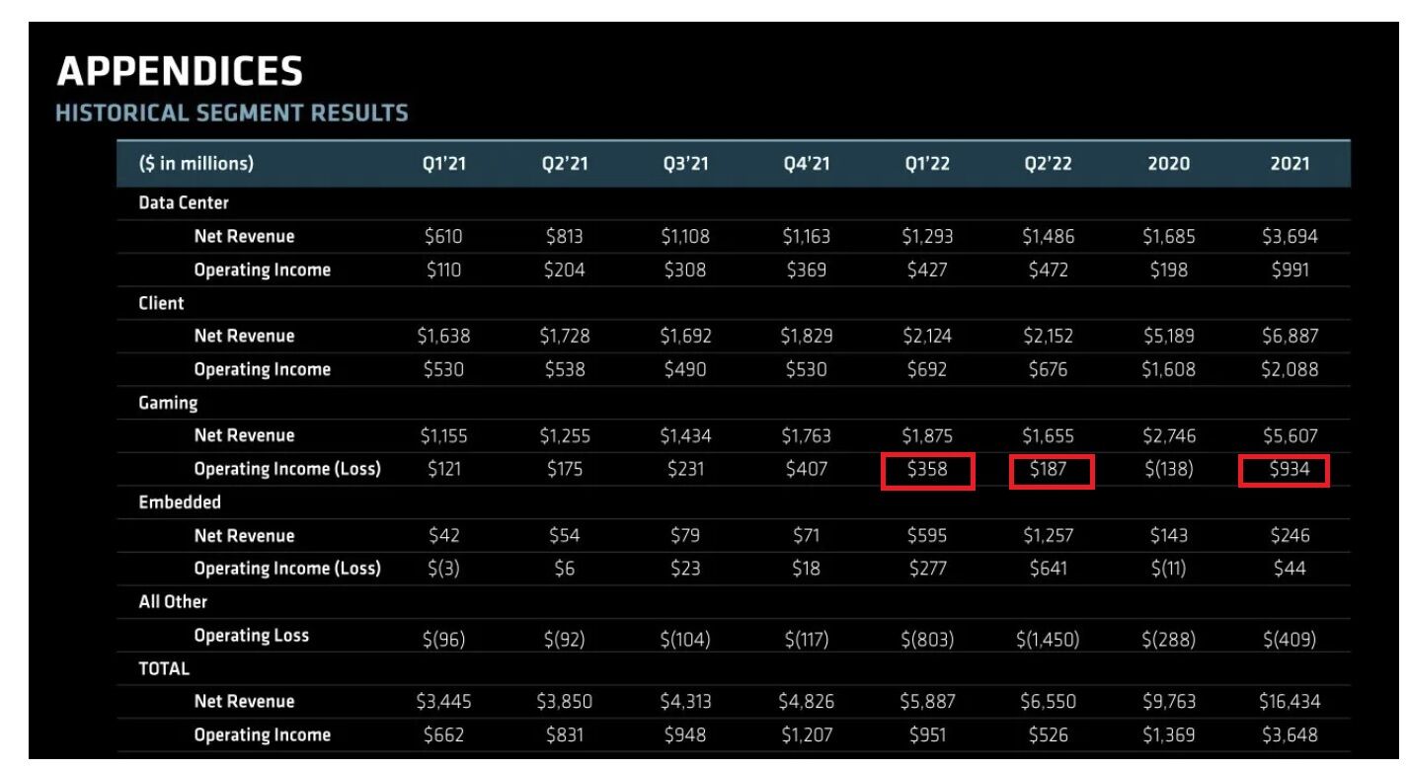The image size is (1409, 769).
Task: Select the Q2'22 column header
Action: tap(1051, 164)
